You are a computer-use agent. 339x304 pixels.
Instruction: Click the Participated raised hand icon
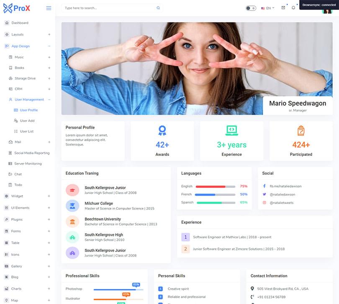tap(301, 131)
